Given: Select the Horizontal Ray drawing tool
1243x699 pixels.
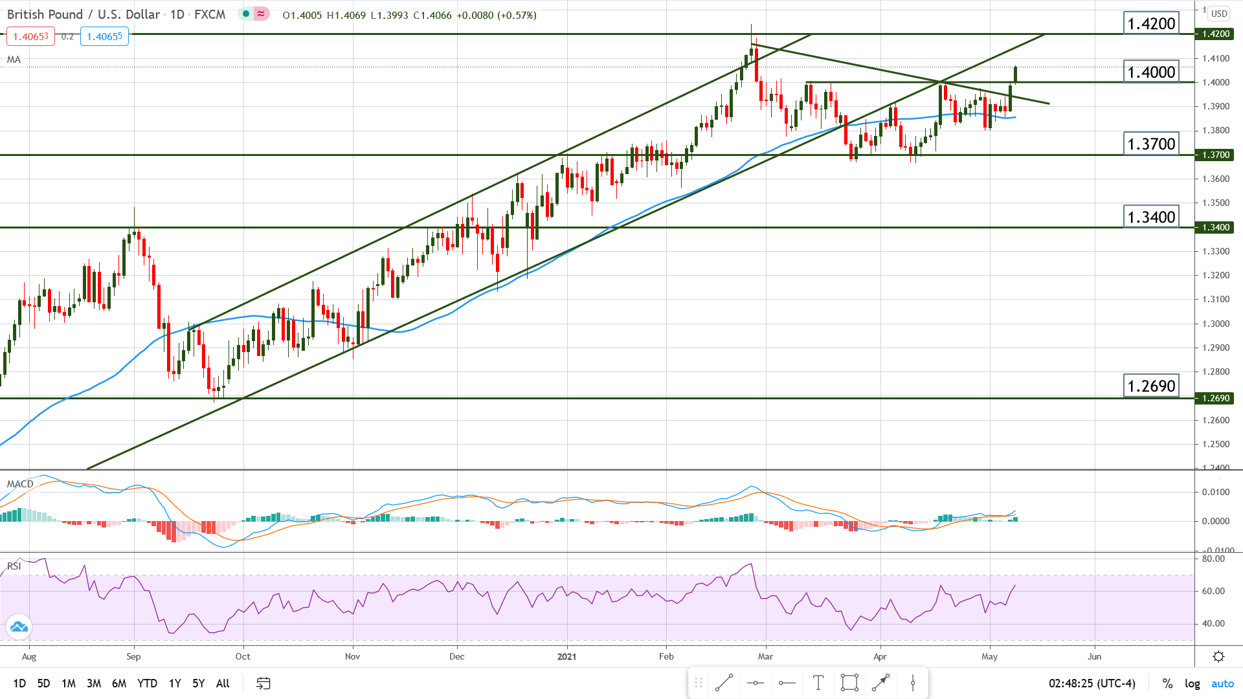Looking at the screenshot, I should 787,683.
